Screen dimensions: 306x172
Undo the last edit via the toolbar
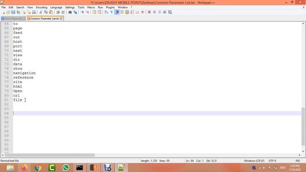click(x=58, y=12)
